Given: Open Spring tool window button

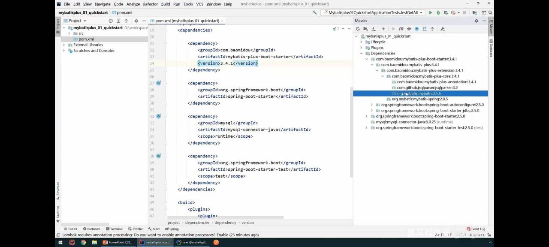Looking at the screenshot, I should [x=171, y=229].
